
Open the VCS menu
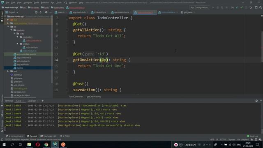pyautogui.click(x=65, y=2)
